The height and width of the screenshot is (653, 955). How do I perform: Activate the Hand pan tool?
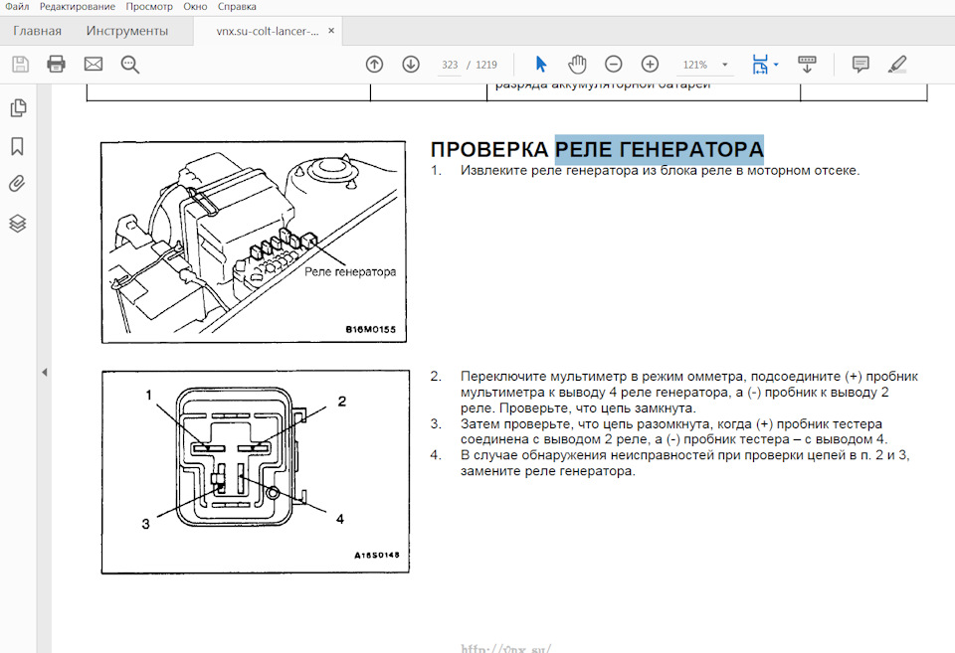[577, 64]
